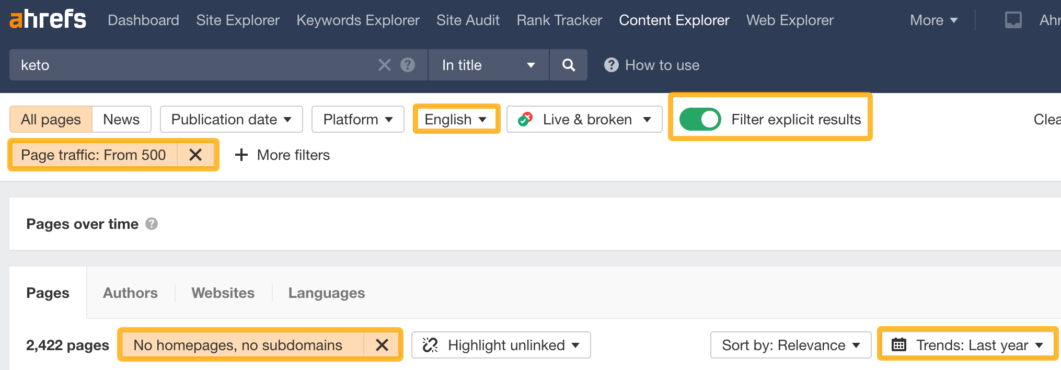
Task: Open Web Explorer
Action: point(790,20)
